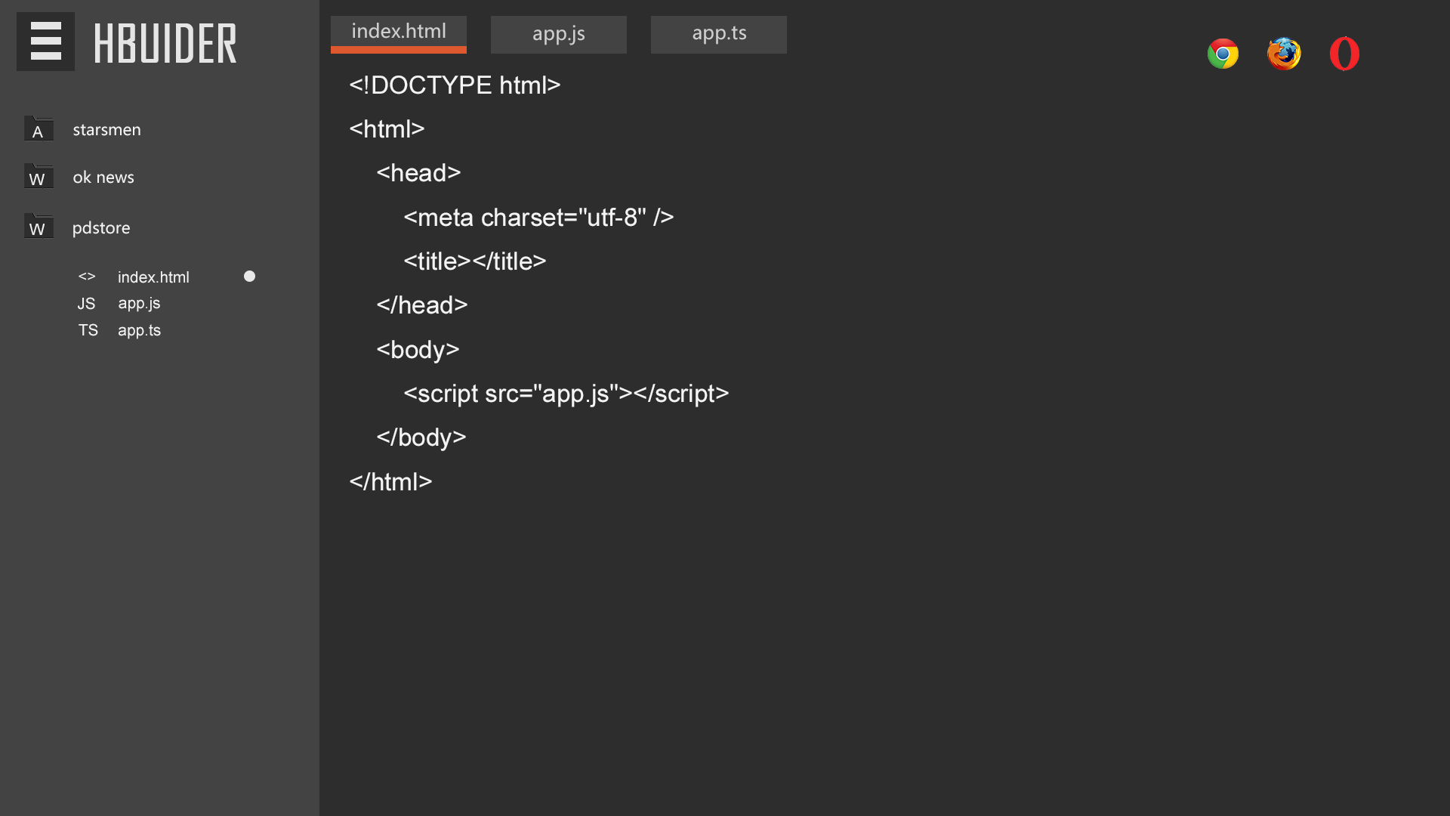Click the unsaved dot beside index.html

249,277
